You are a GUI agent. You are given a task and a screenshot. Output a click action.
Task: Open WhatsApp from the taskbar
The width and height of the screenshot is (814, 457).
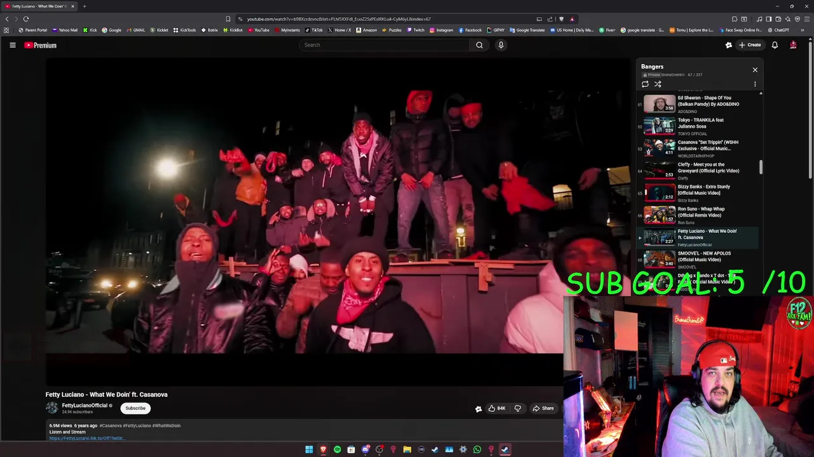(x=477, y=449)
